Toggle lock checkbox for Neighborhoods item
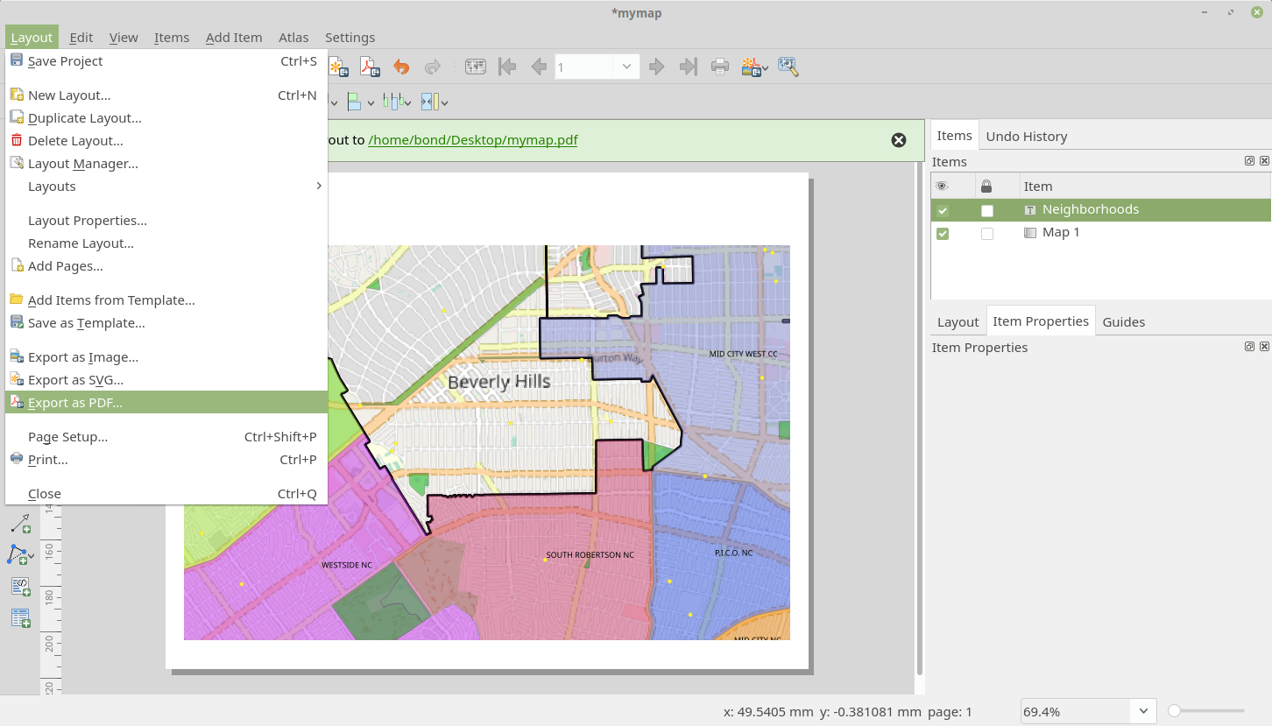The height and width of the screenshot is (726, 1272). pos(987,210)
